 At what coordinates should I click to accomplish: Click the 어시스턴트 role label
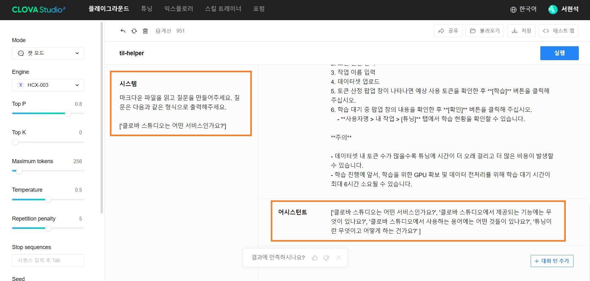[x=293, y=212]
